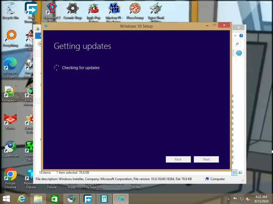Click the Next button in Setup
Screen dimensions: 273x204
[206, 159]
